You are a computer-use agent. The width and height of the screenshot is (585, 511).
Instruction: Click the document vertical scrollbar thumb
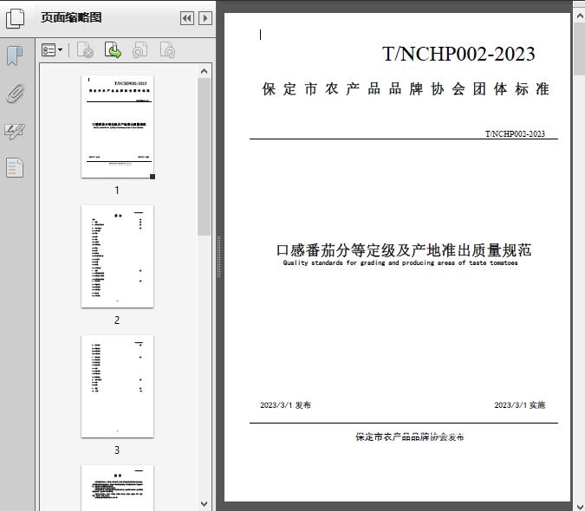coord(580,49)
